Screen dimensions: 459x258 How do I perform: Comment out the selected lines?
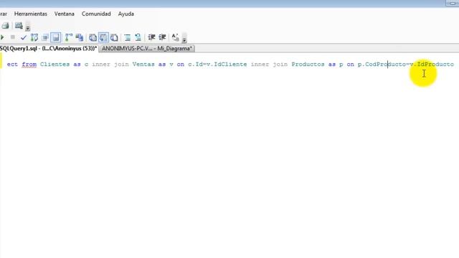[128, 37]
